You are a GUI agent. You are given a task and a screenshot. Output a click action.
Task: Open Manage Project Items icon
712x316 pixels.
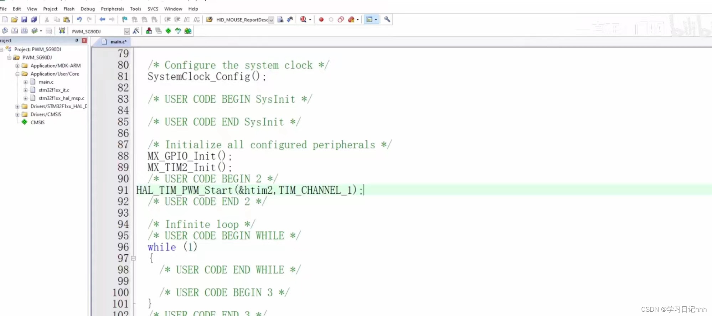coord(149,31)
